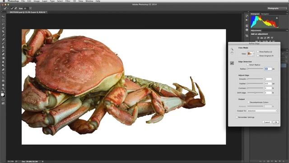Click the Radius value input field
Image resolution: width=289 pixels, height=163 pixels.
coord(268,69)
